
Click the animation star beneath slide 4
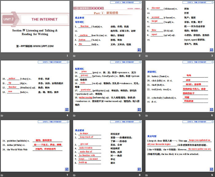2,115
